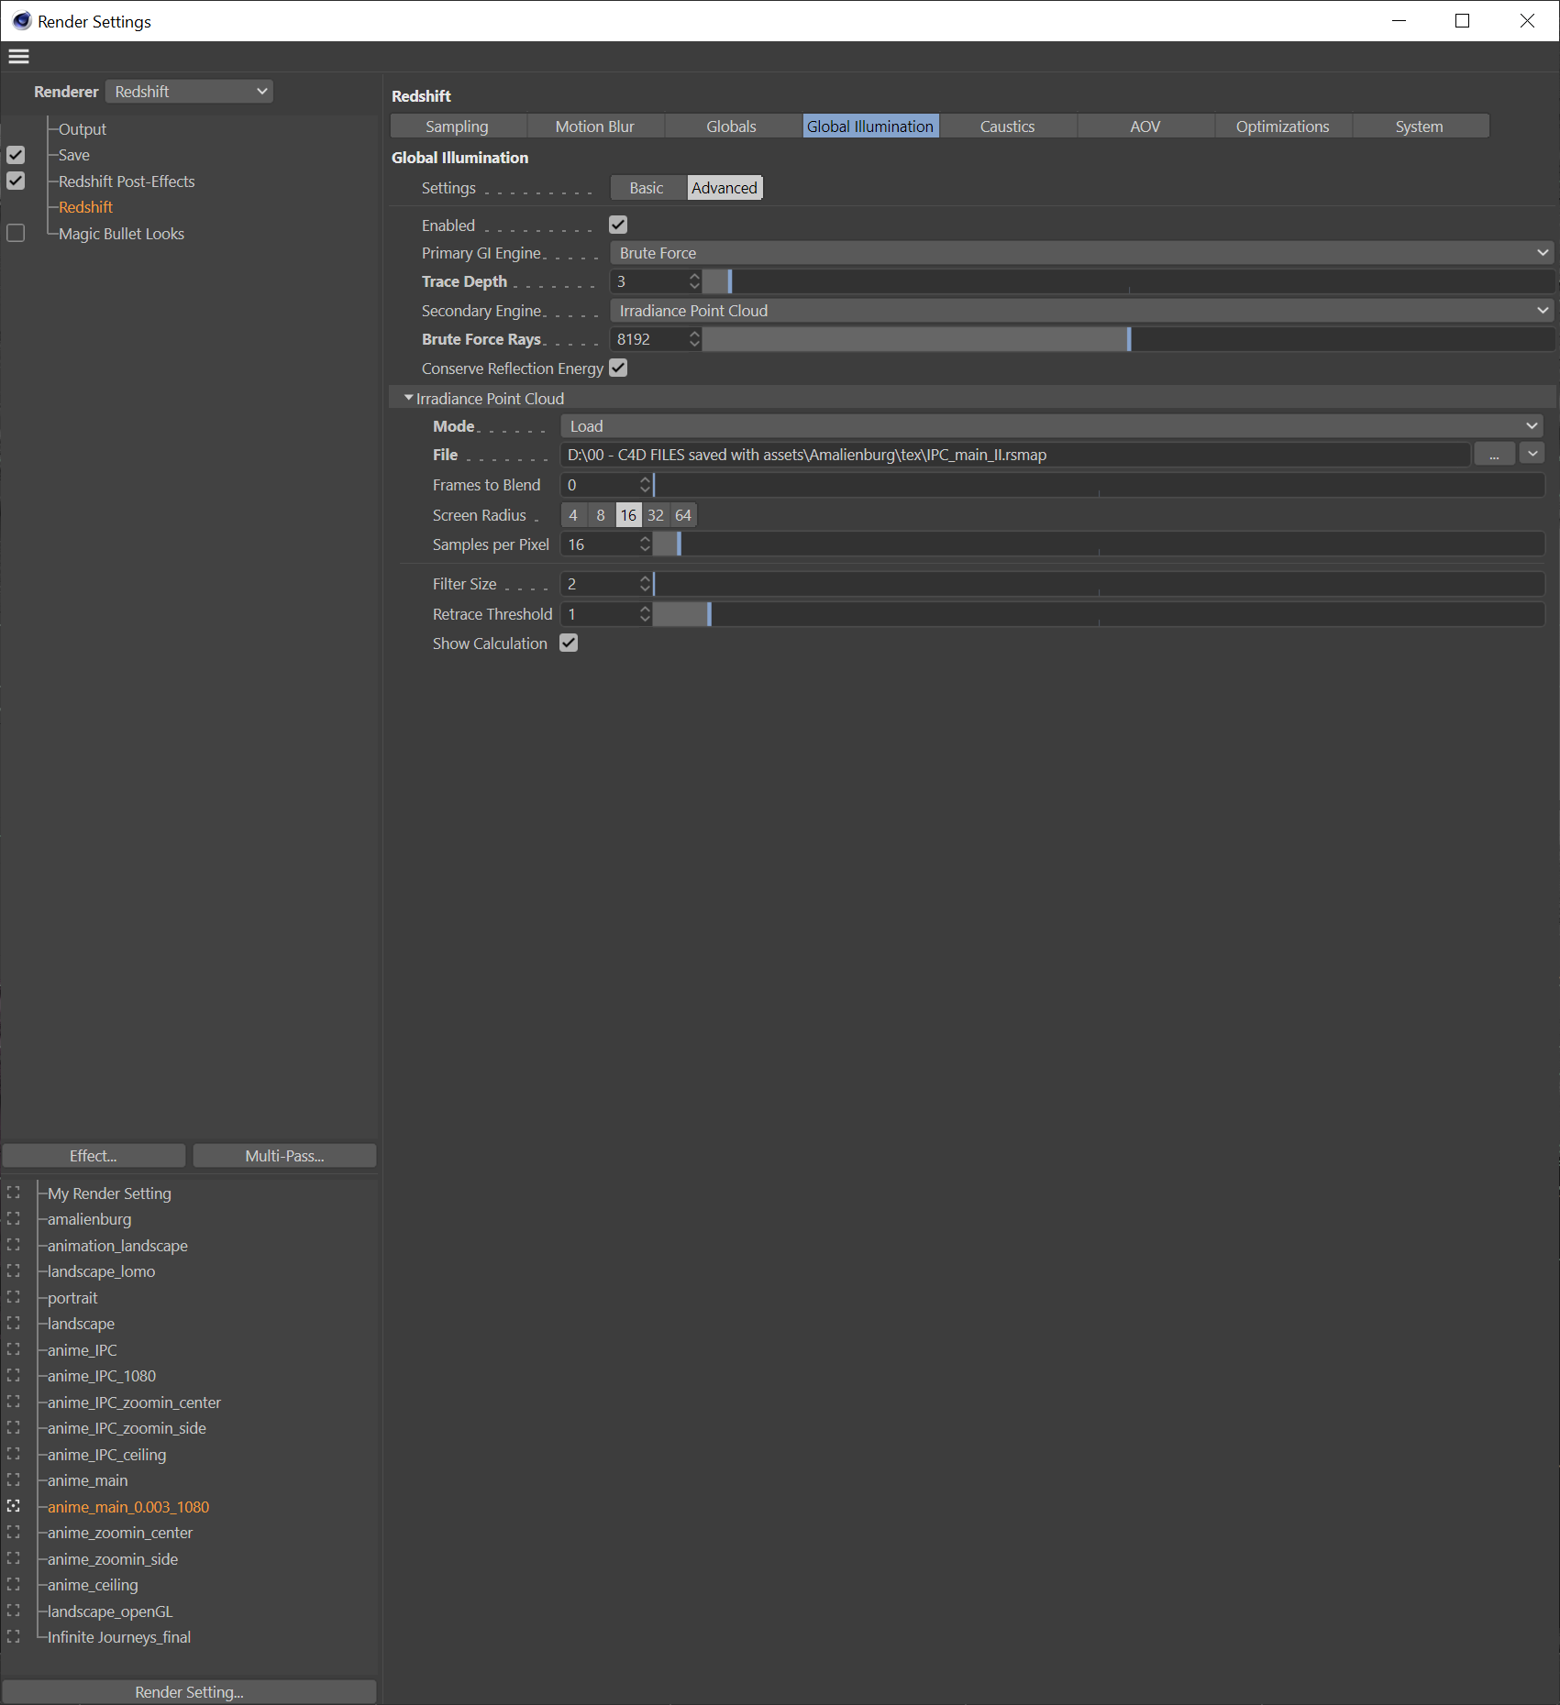
Task: Toggle the Enabled checkbox for Global Illumination
Action: 618,225
